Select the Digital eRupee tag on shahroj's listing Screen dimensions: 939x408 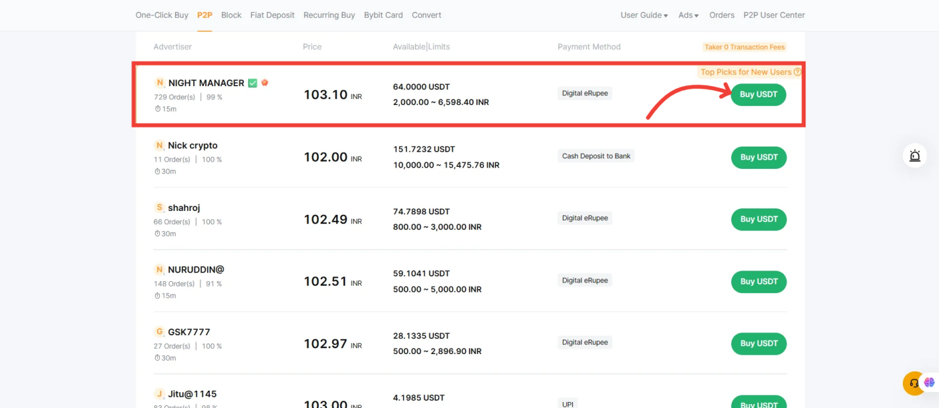tap(585, 217)
